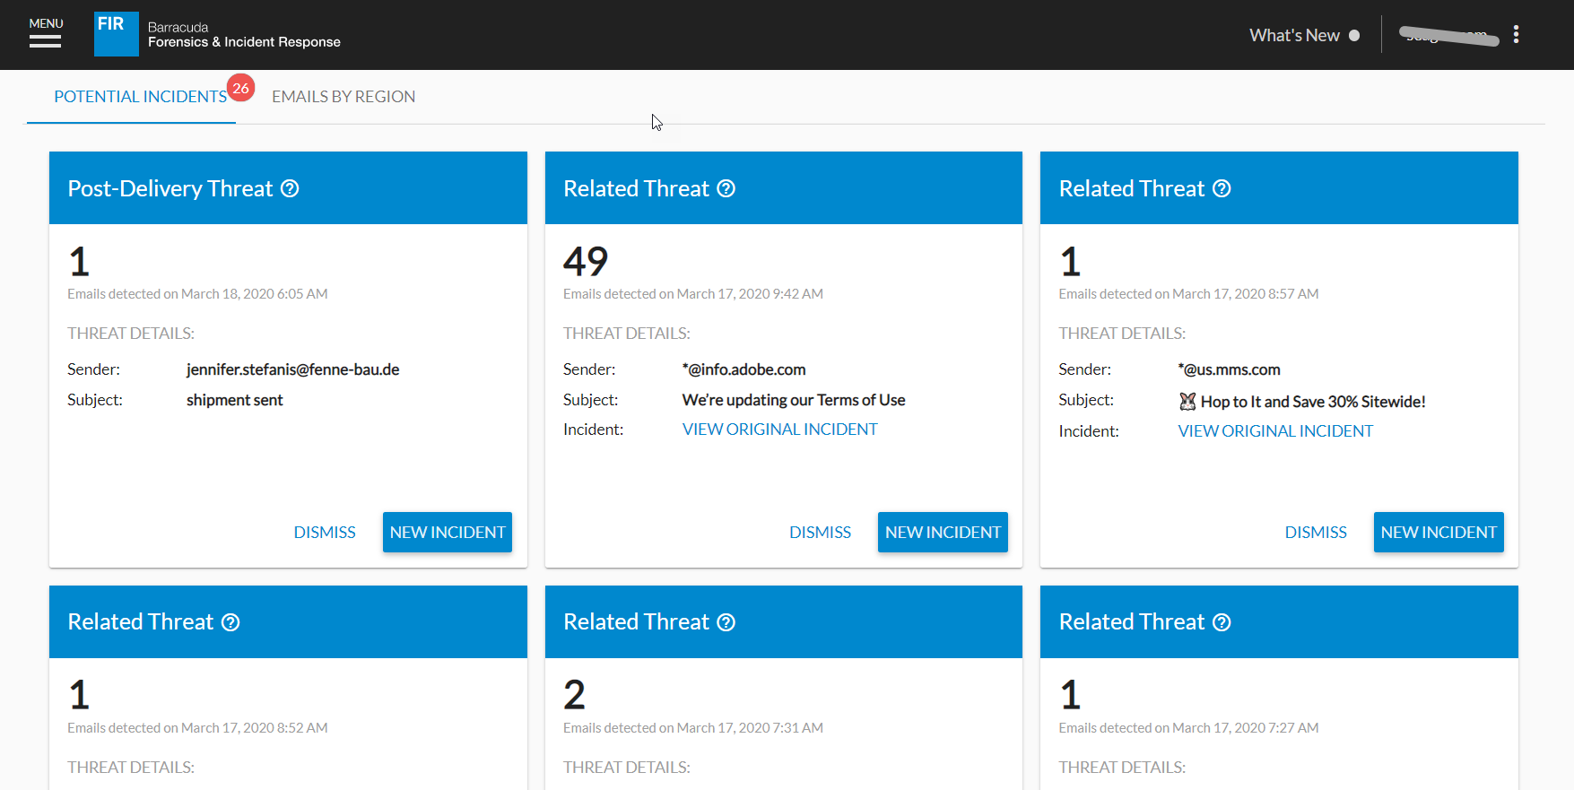Click the redacted account name in the header
This screenshot has width=1574, height=790.
tap(1448, 35)
